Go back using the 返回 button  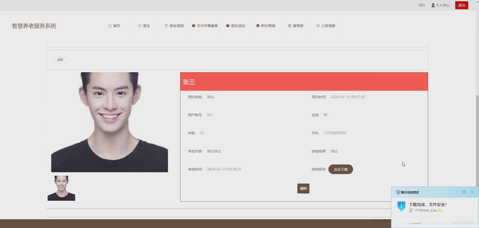(60, 60)
